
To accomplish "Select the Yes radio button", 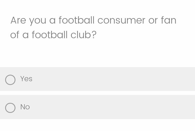I will [10, 80].
